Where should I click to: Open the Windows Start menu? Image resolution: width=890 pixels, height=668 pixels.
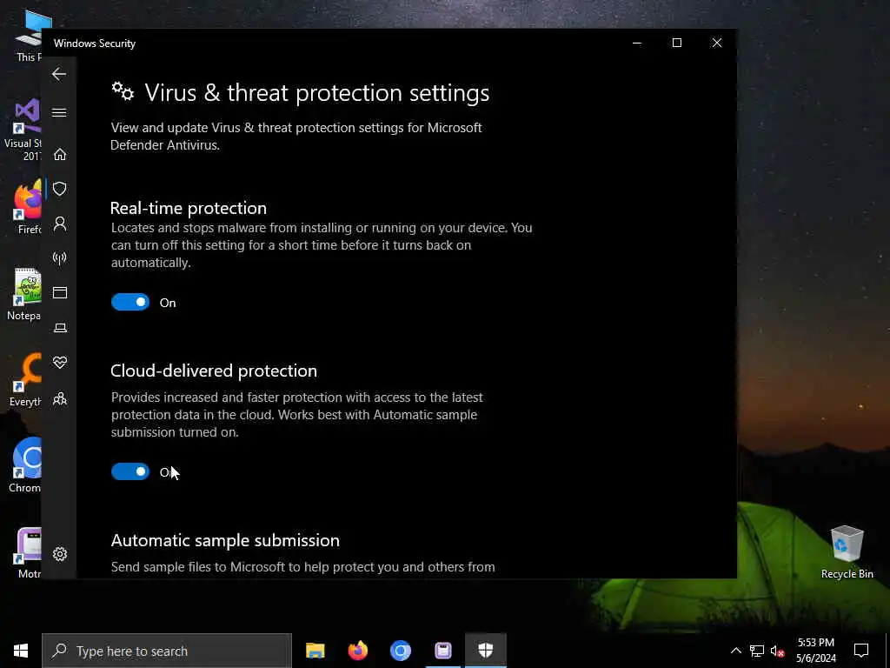click(x=21, y=651)
